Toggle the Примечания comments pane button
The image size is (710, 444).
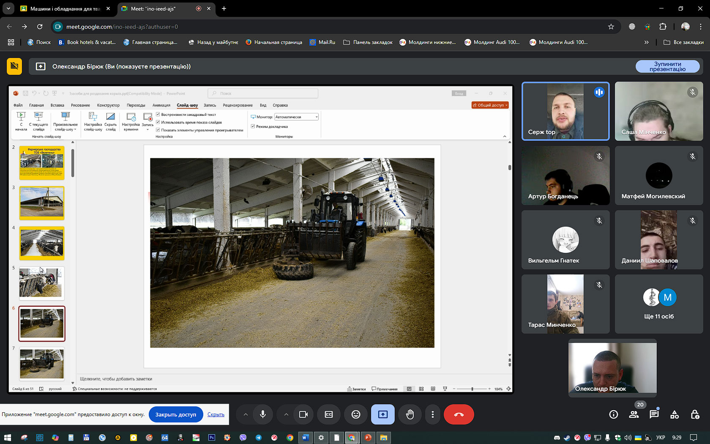(x=385, y=389)
